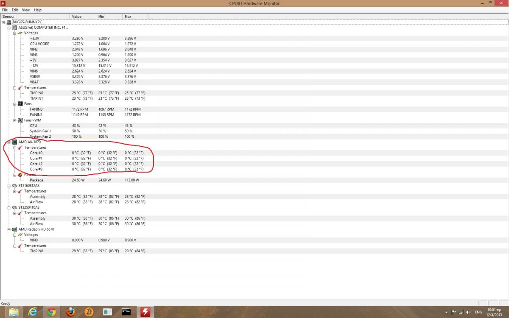Select the System Fan 2 row

255,137
